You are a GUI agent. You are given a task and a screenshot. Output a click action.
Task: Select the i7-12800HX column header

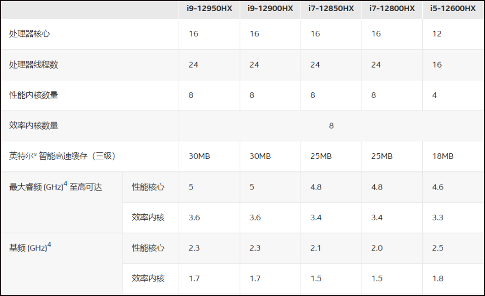click(392, 9)
